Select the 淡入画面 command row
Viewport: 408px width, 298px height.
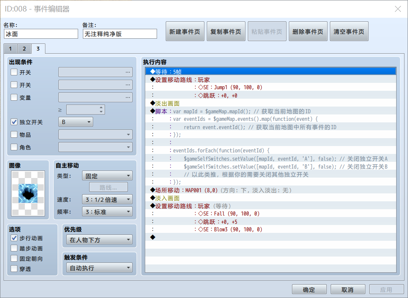271,198
